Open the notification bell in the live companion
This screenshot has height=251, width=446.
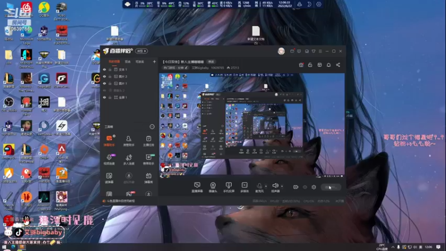click(x=328, y=65)
